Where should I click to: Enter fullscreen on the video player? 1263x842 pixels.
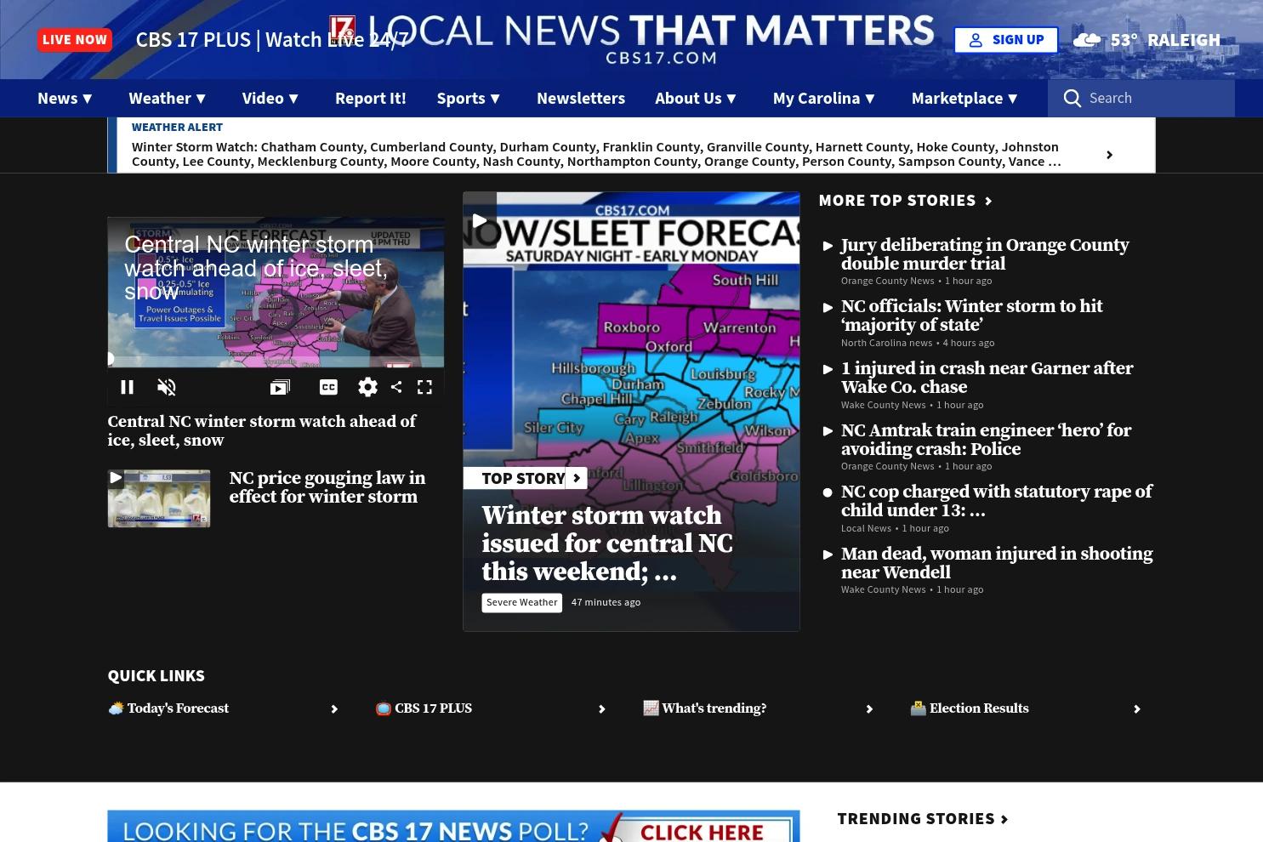[424, 387]
